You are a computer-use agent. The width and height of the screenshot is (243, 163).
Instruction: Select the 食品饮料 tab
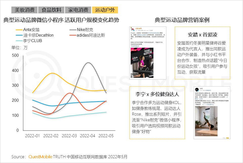[51, 10]
